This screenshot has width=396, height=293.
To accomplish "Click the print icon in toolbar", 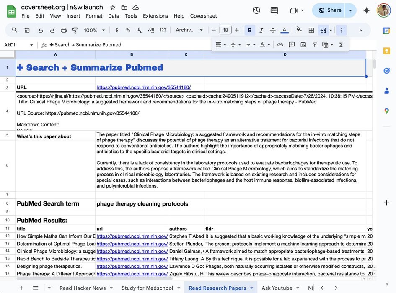I will pos(64,30).
